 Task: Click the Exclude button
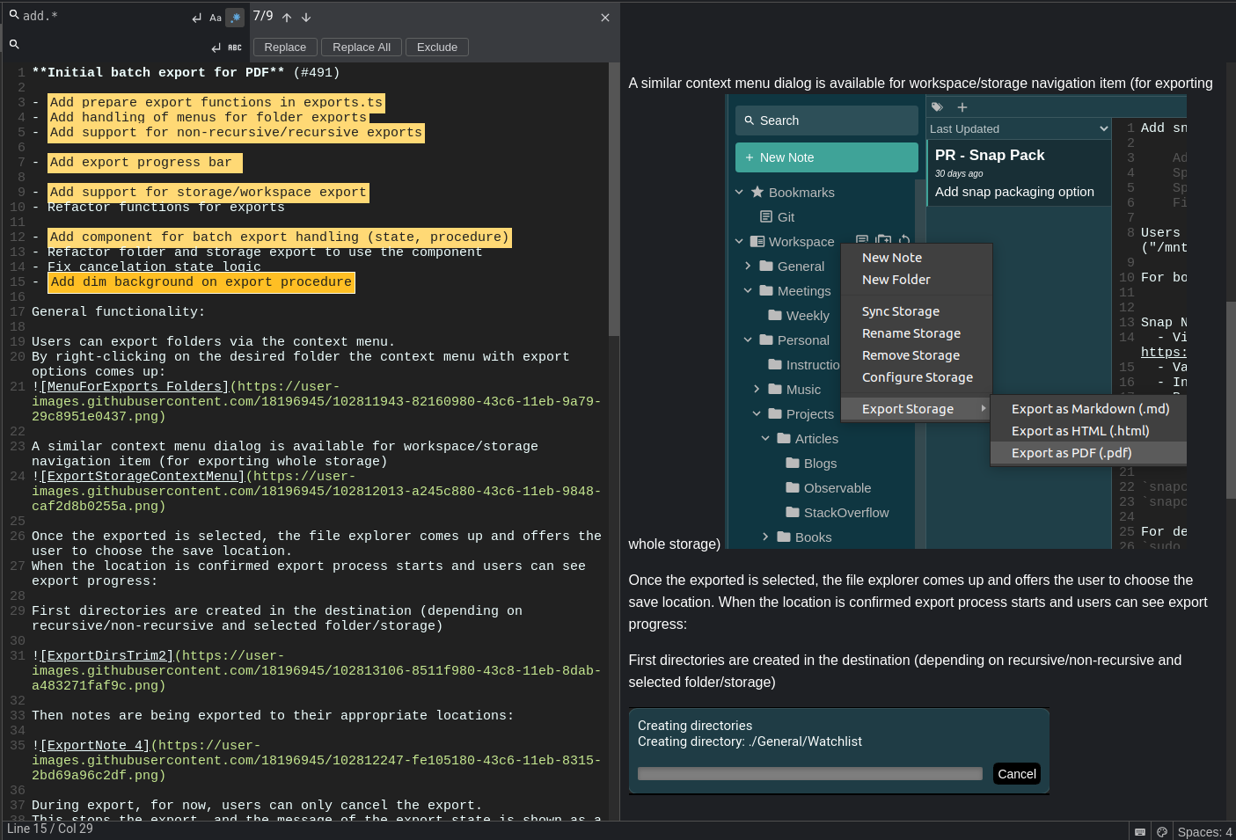click(437, 47)
